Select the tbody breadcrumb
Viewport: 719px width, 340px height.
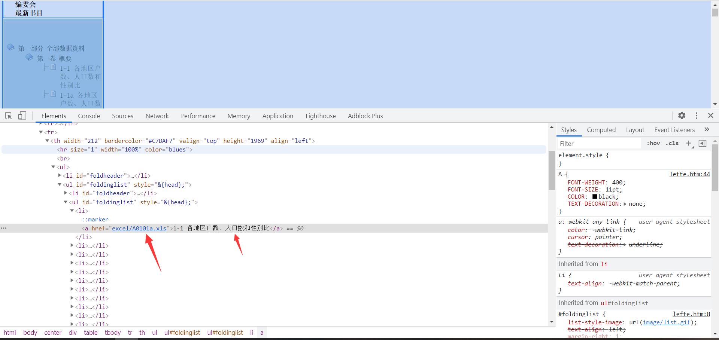[113, 333]
